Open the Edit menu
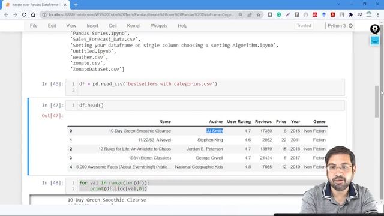Screen dimensions: 384x216 point(52,26)
